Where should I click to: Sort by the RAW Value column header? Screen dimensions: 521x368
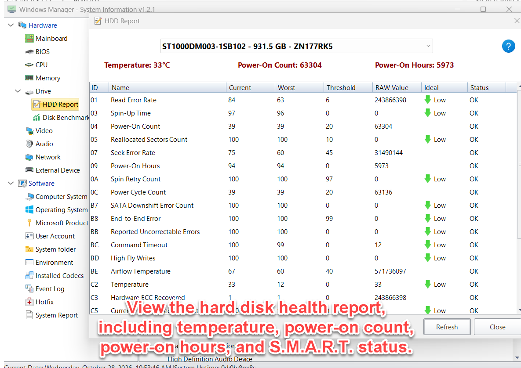point(397,87)
